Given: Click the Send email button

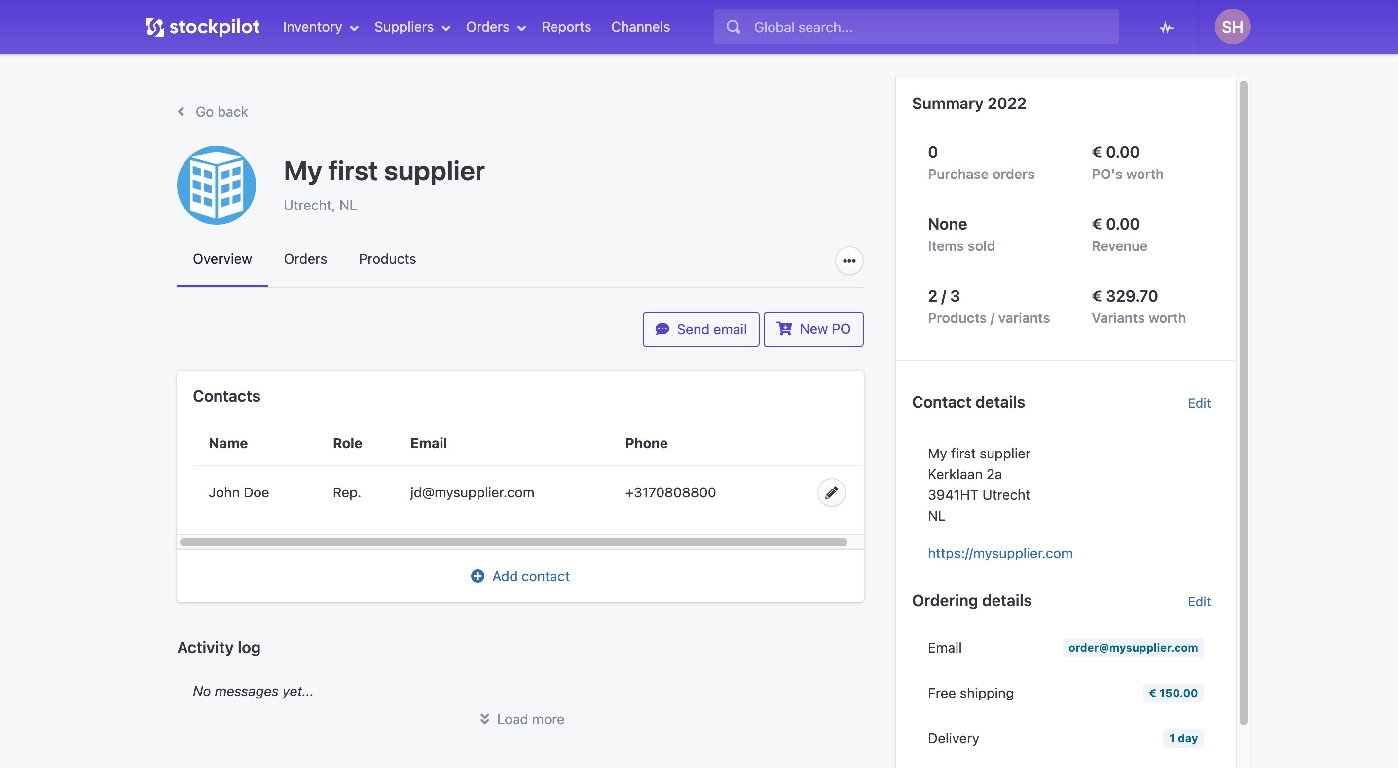Looking at the screenshot, I should point(700,329).
